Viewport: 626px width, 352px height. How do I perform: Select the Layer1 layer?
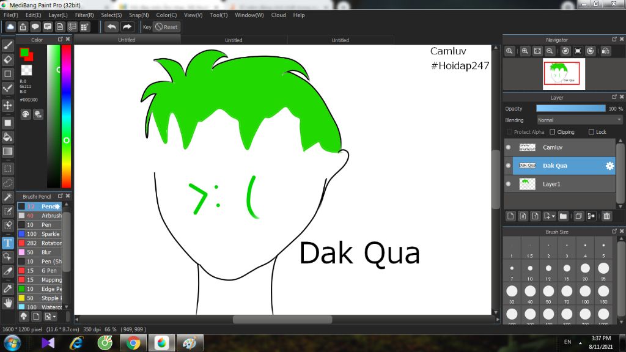pos(560,184)
